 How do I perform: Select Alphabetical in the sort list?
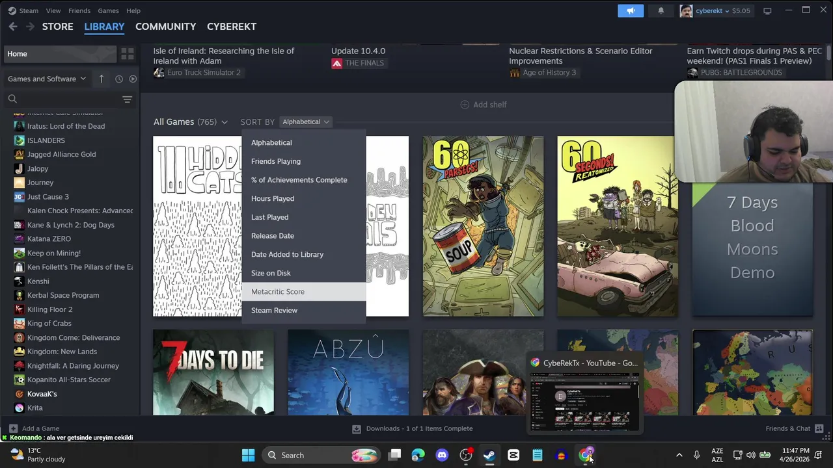coord(304,143)
